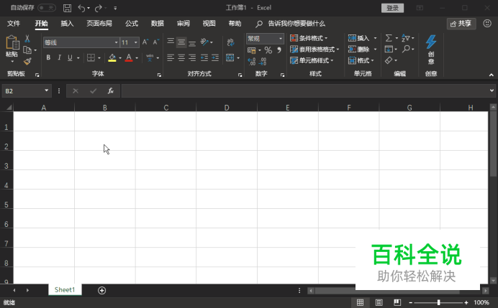
Task: Apply the red font color swatch
Action: [129, 61]
